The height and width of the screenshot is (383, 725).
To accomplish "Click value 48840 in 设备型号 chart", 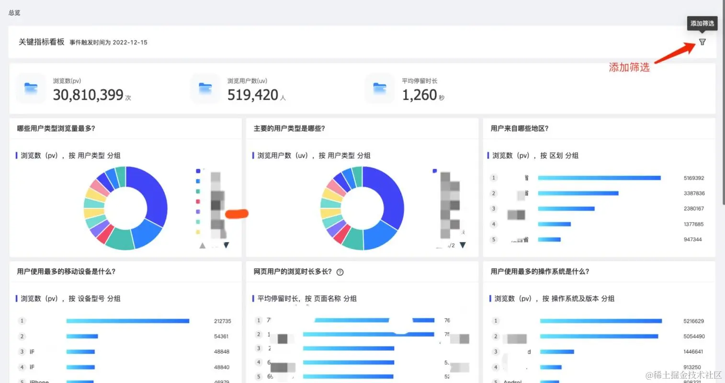I will pos(222,367).
